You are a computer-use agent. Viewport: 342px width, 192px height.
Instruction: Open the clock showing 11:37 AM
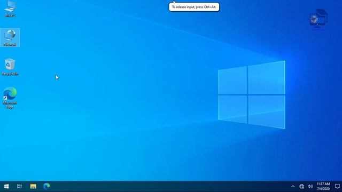point(323,186)
